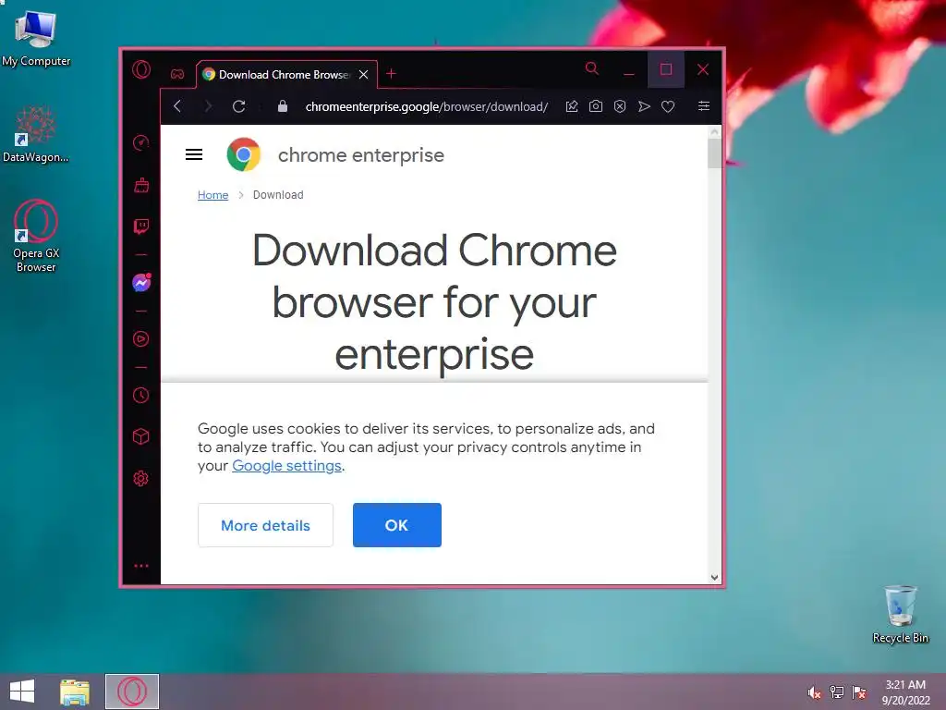Open a new tab with plus button
This screenshot has height=710, width=946.
point(391,74)
